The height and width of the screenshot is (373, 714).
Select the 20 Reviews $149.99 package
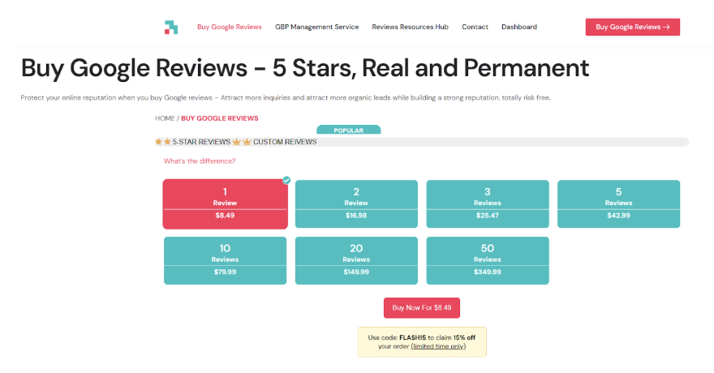pos(356,260)
